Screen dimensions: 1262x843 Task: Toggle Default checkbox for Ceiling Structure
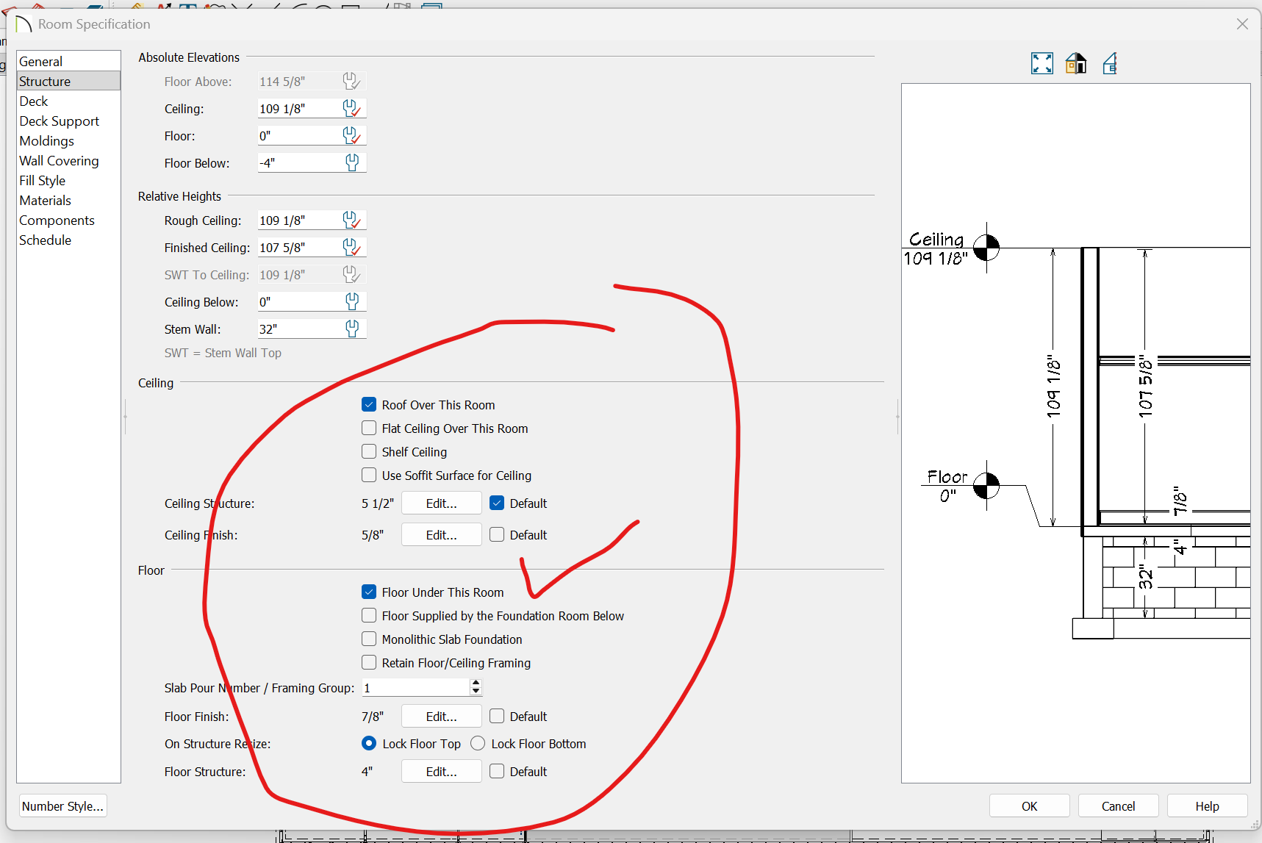[497, 503]
